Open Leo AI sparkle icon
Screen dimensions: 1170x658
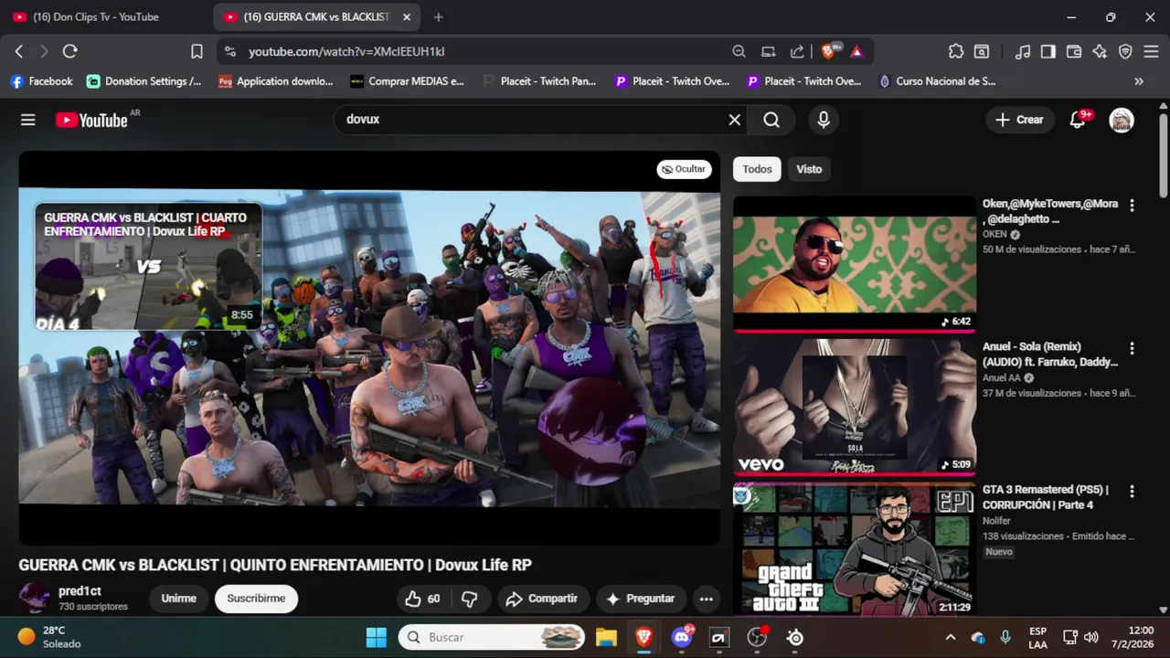click(x=1100, y=51)
